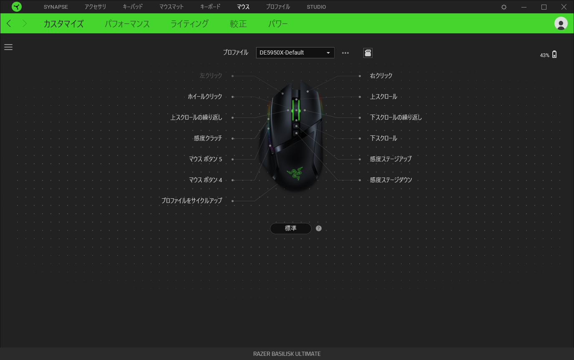Image resolution: width=574 pixels, height=360 pixels.
Task: Switch to the パフォーマンス subtab
Action: pyautogui.click(x=127, y=24)
